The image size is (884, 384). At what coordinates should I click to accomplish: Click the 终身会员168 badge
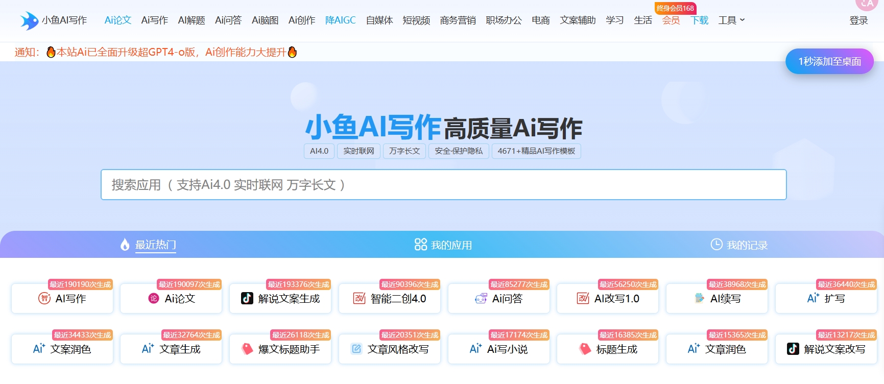coord(675,8)
